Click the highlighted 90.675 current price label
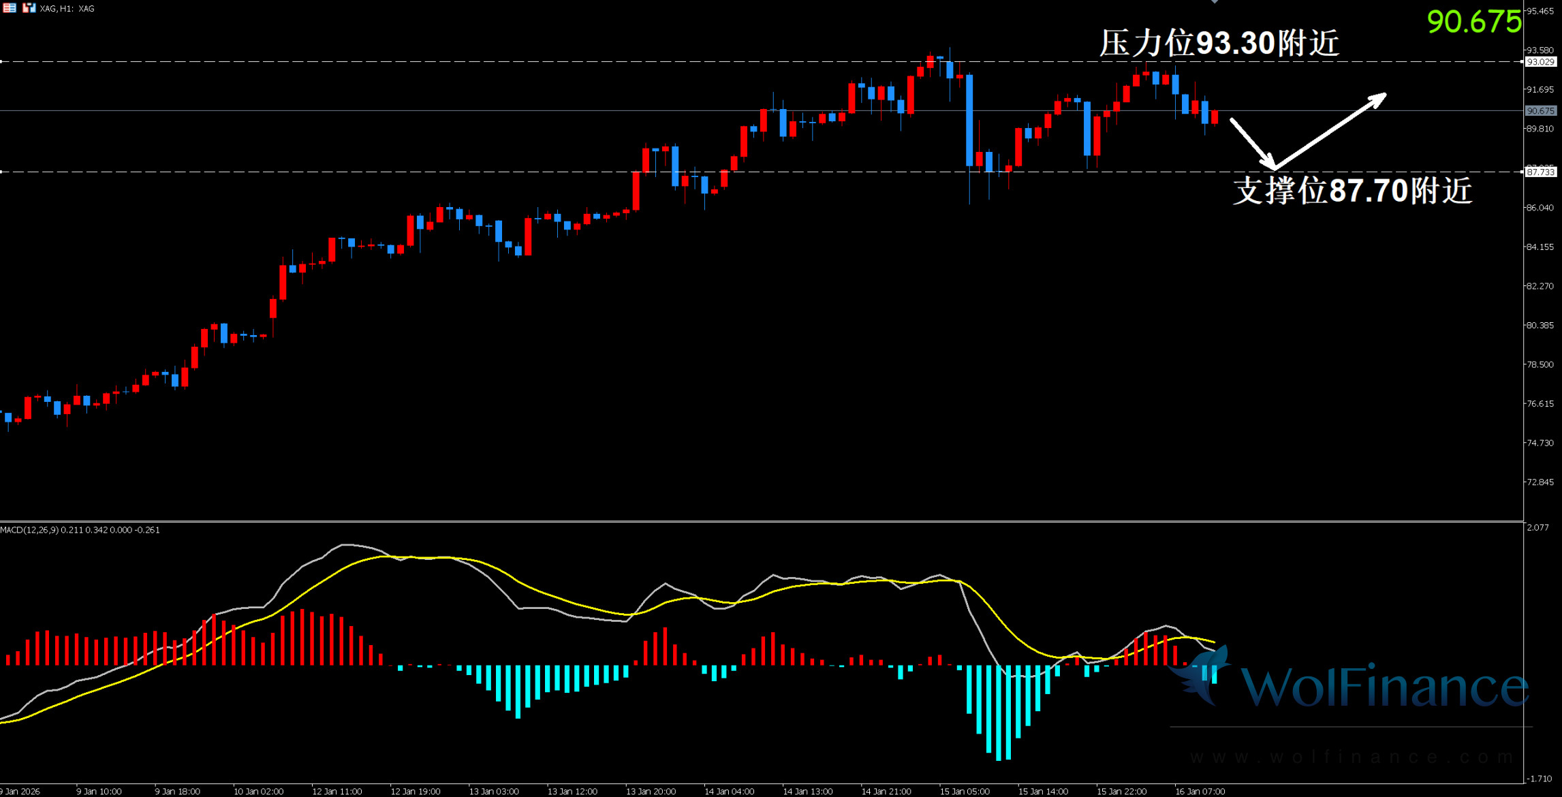The width and height of the screenshot is (1562, 797). click(1541, 111)
